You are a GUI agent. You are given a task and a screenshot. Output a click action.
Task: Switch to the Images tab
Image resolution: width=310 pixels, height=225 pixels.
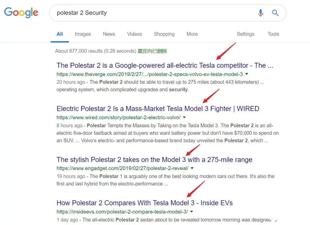(83, 34)
